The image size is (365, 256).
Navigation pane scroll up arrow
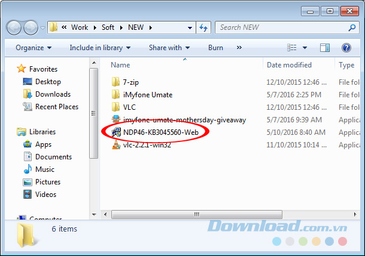click(94, 63)
